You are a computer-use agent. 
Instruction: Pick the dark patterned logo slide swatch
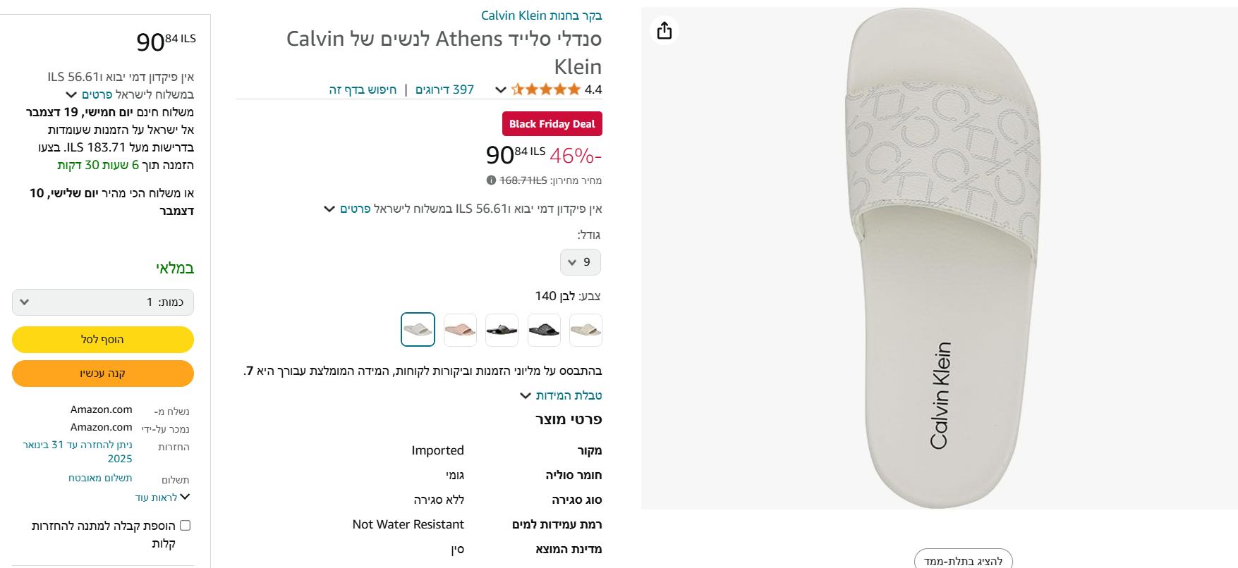[544, 330]
